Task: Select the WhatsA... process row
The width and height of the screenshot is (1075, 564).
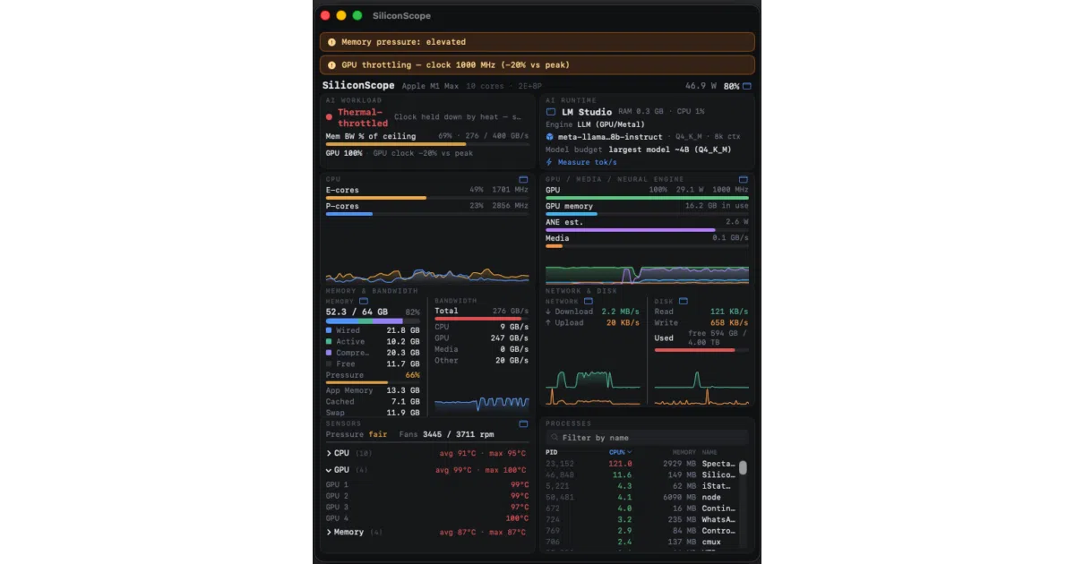Action: tap(642, 519)
